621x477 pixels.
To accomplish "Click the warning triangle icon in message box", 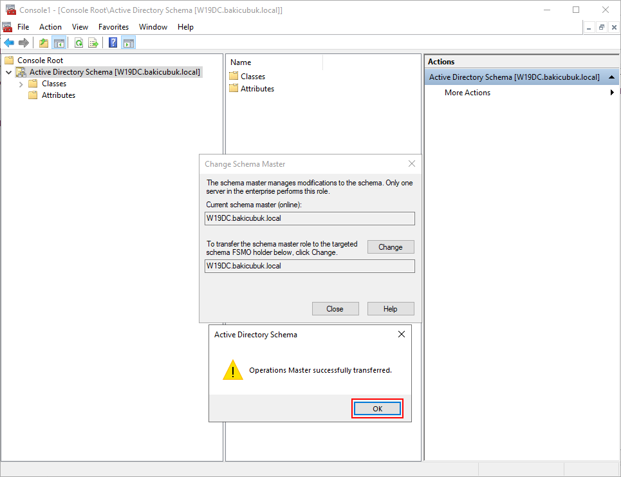I will [x=233, y=370].
